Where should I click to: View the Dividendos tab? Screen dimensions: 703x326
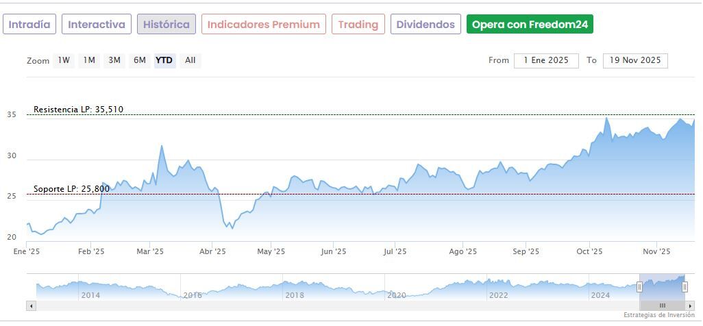point(425,25)
